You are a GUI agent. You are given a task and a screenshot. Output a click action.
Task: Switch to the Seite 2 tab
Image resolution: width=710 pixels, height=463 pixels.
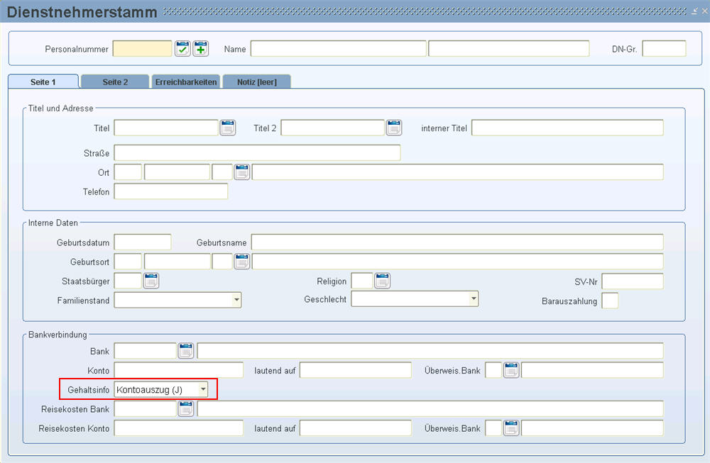point(115,82)
